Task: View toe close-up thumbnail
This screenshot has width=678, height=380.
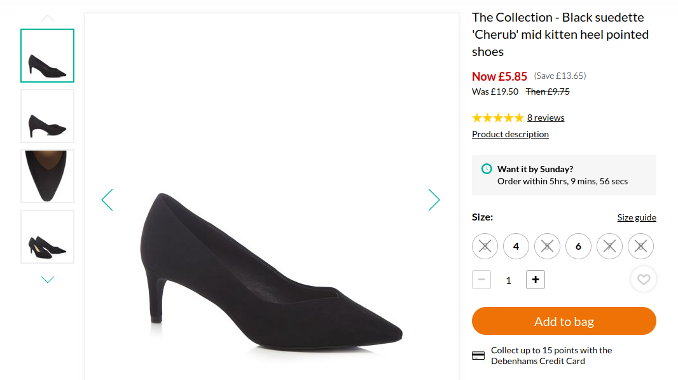Action: coord(47,176)
